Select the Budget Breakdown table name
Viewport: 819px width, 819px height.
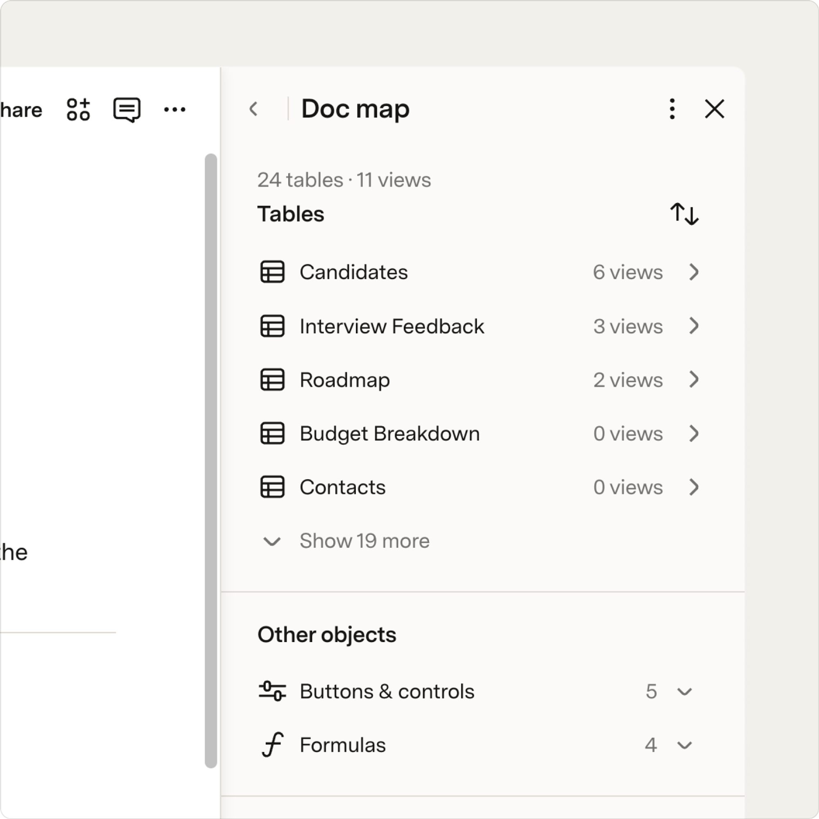point(389,433)
